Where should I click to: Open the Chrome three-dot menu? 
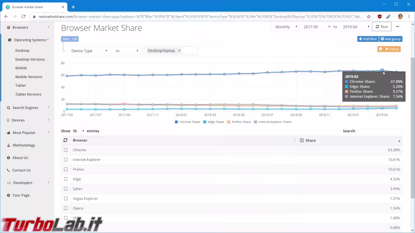pyautogui.click(x=409, y=16)
